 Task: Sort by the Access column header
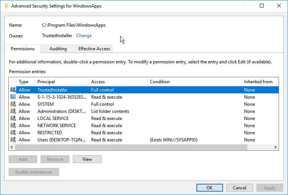coord(118,82)
